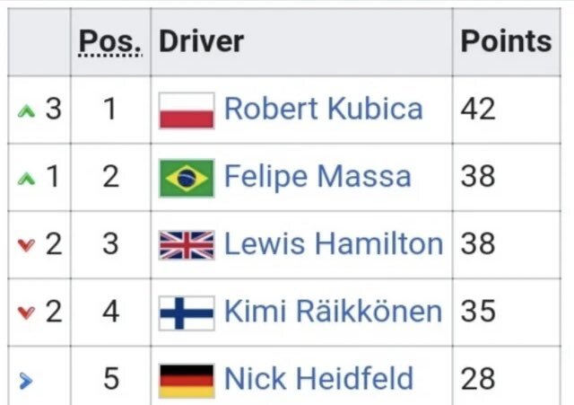Screen dimensions: 574x405
Task: Go to Kimi Räikkönen's article
Action: (333, 312)
